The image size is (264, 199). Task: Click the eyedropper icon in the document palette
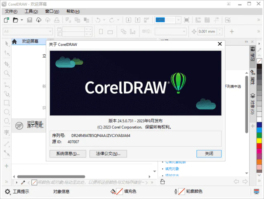click(x=23, y=183)
